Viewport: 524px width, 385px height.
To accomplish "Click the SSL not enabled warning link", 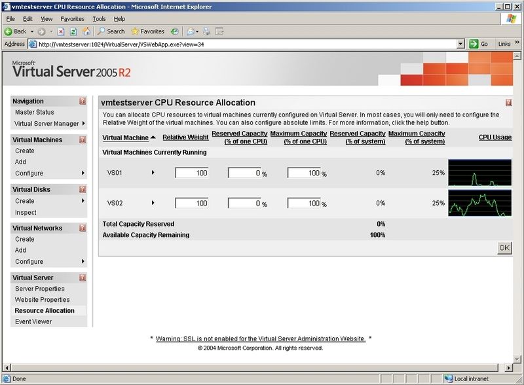I will pos(260,339).
